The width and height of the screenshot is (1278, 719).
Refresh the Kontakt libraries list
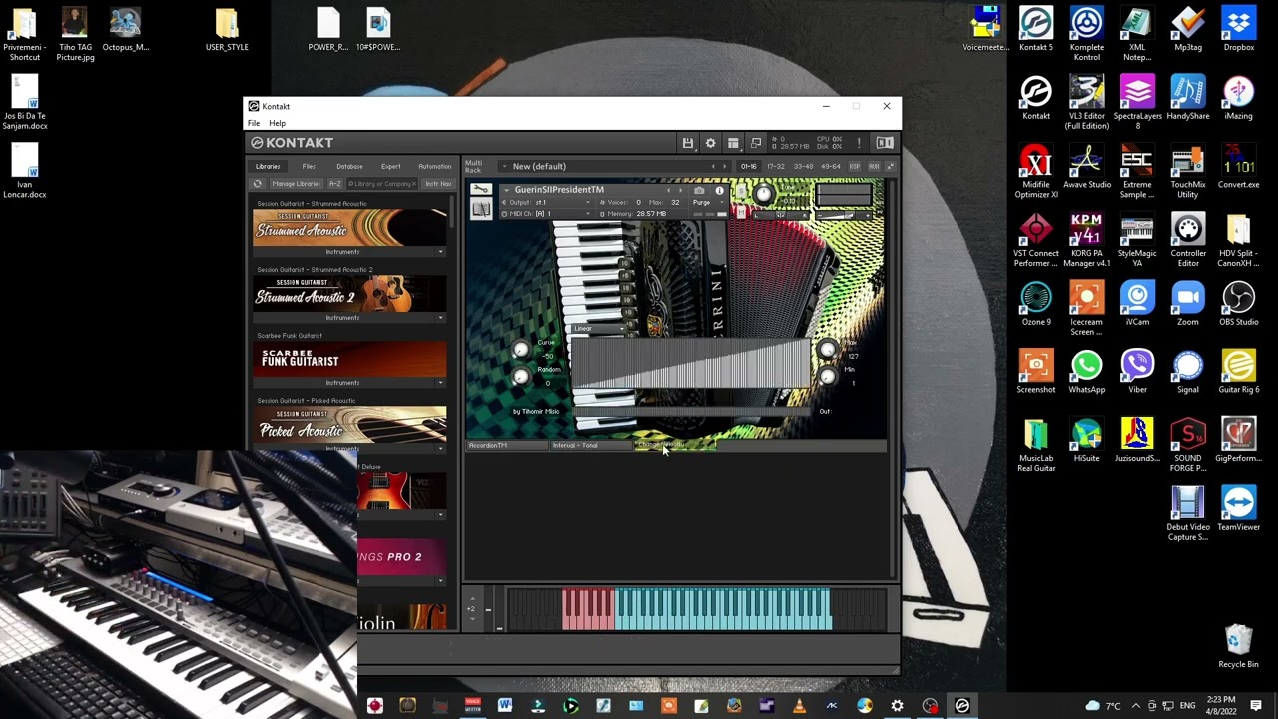click(258, 184)
